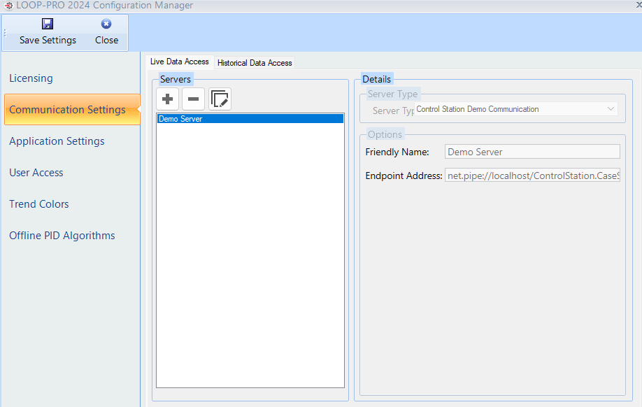642x407 pixels.
Task: Click the Endpoint Address input field
Action: pyautogui.click(x=532, y=176)
